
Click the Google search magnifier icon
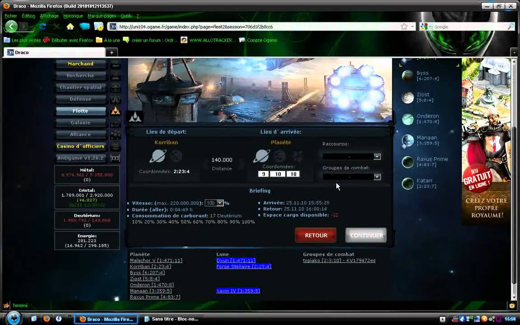click(x=511, y=27)
